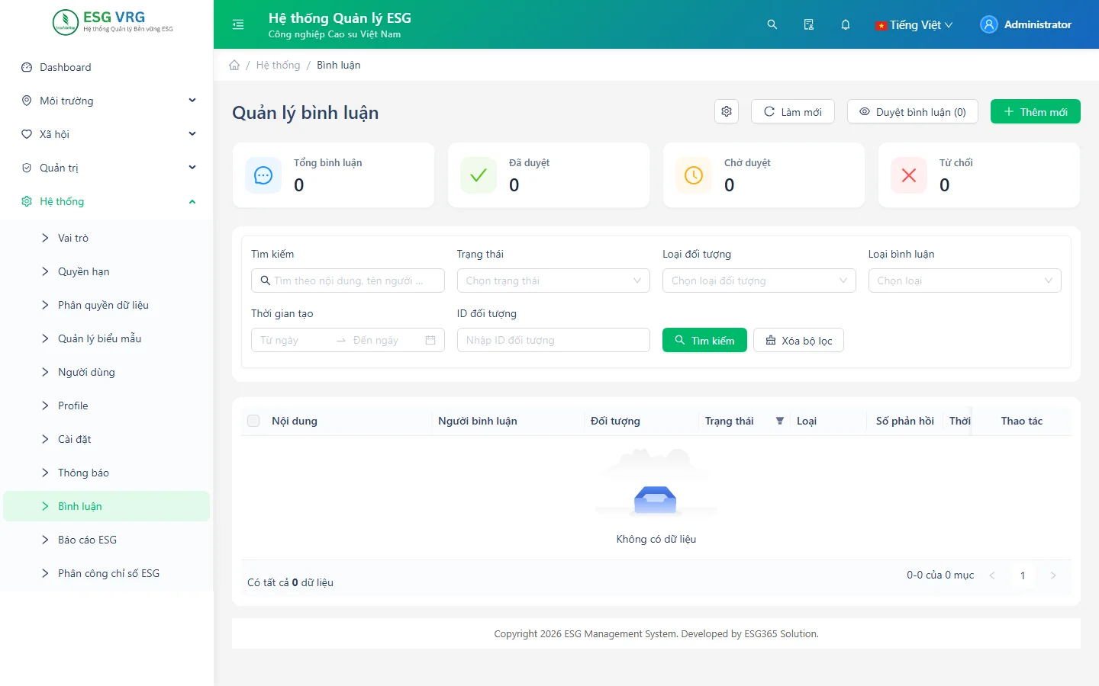The width and height of the screenshot is (1099, 686).
Task: Click Hệ thống breadcrumb link
Action: [x=278, y=65]
